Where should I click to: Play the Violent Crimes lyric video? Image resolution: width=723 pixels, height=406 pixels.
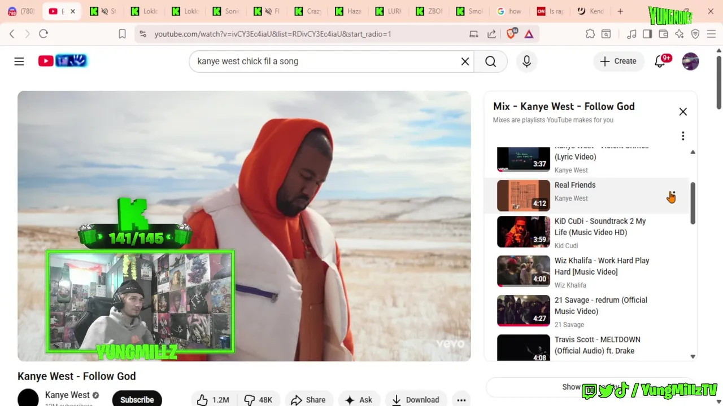coord(586,160)
